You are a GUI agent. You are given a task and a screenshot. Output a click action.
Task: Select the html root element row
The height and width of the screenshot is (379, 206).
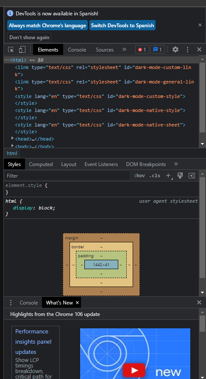click(101, 60)
